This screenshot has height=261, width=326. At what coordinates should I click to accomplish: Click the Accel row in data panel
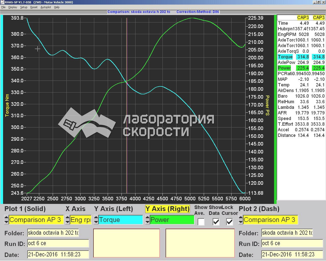[x=301, y=130]
